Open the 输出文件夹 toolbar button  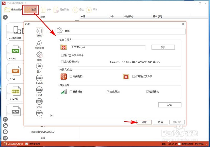(x=13, y=10)
